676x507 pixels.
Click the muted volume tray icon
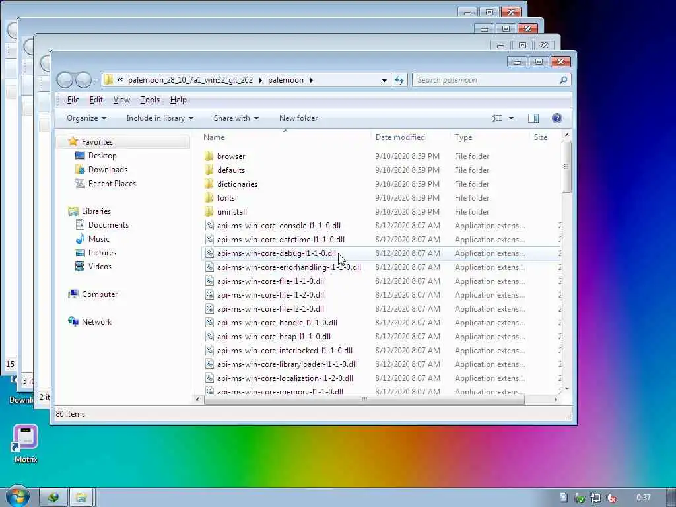(611, 498)
